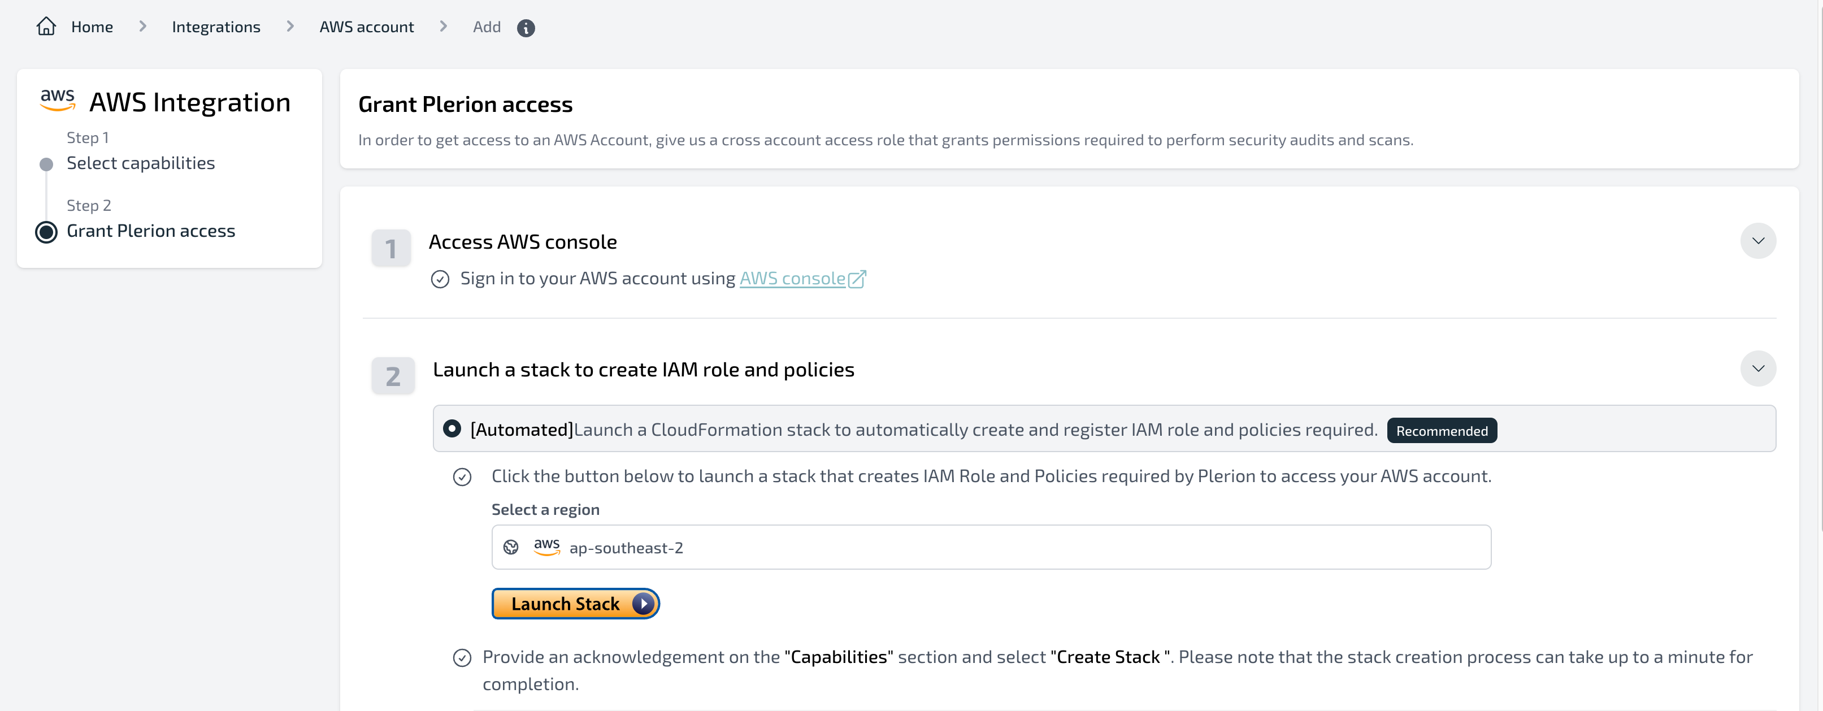Go to Integrations breadcrumb
The height and width of the screenshot is (711, 1823).
click(216, 27)
